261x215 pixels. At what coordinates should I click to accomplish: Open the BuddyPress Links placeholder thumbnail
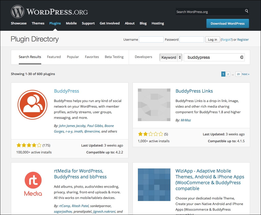154,105
